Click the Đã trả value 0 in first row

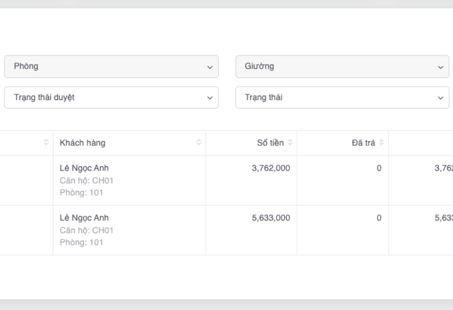coord(379,168)
